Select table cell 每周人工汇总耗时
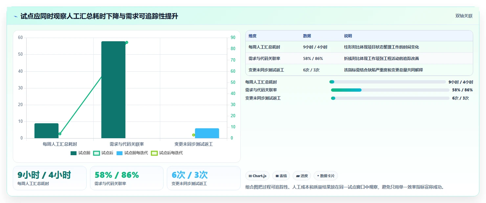Screen dimensions: 486x203 (264, 47)
